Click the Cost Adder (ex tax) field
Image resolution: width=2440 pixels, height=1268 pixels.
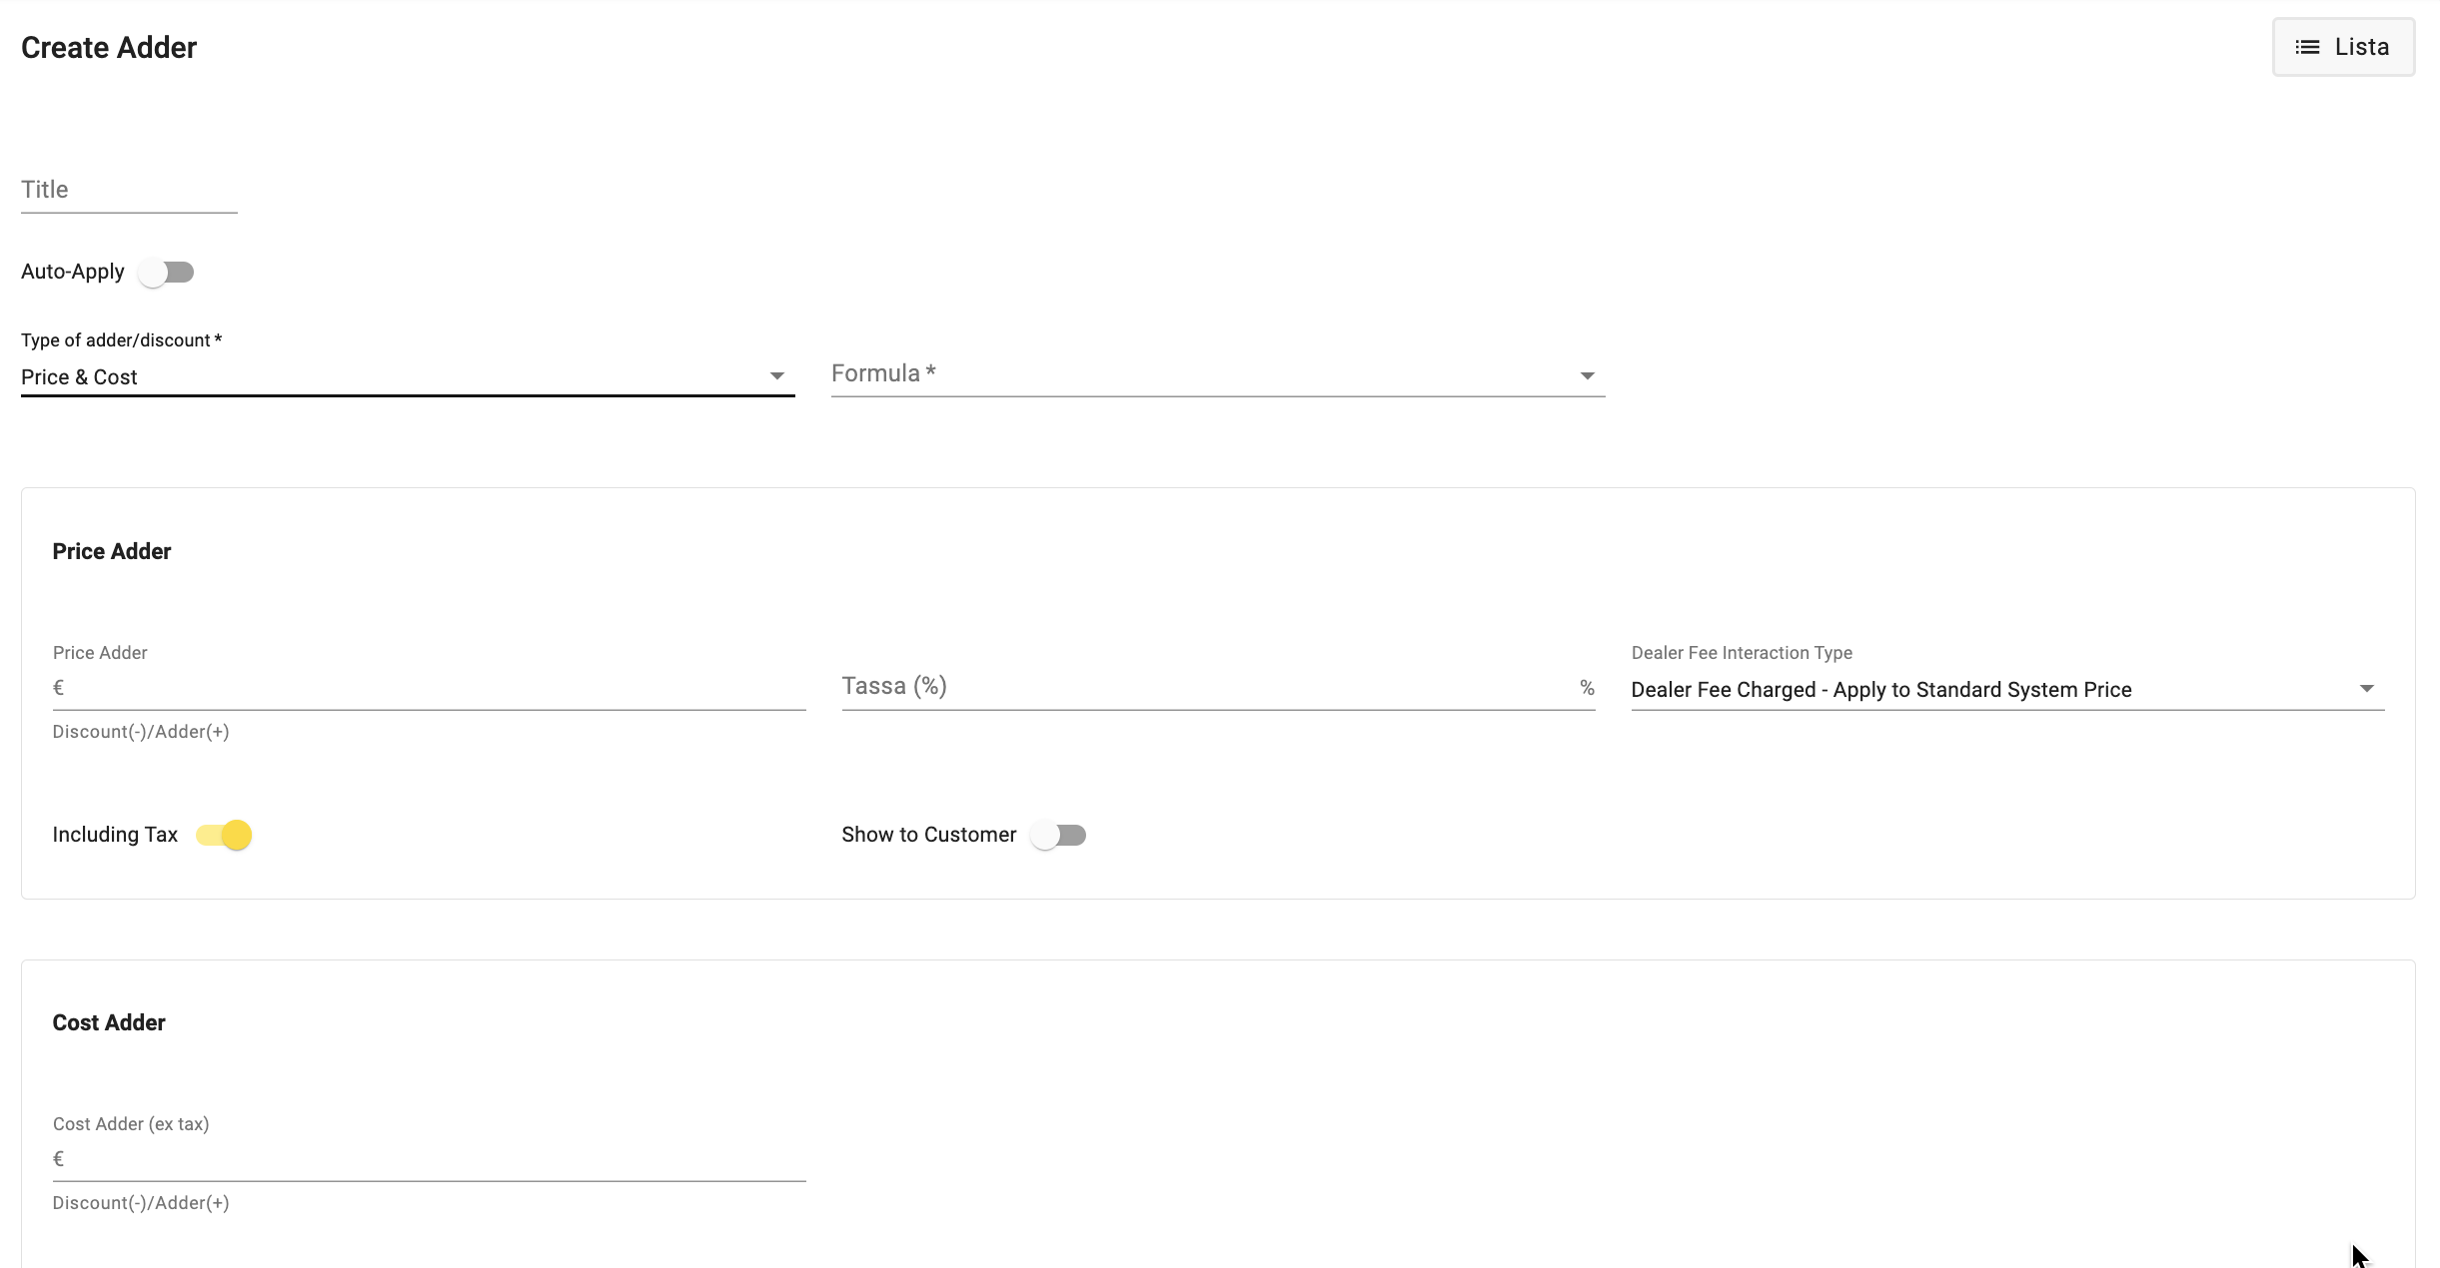coord(430,1159)
